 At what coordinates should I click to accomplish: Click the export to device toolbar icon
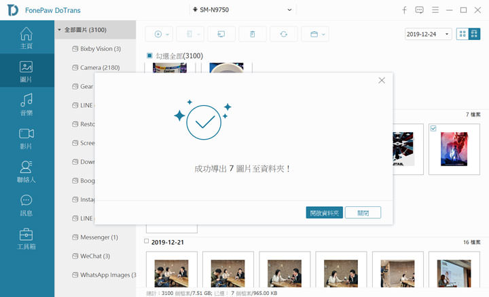[x=189, y=35]
